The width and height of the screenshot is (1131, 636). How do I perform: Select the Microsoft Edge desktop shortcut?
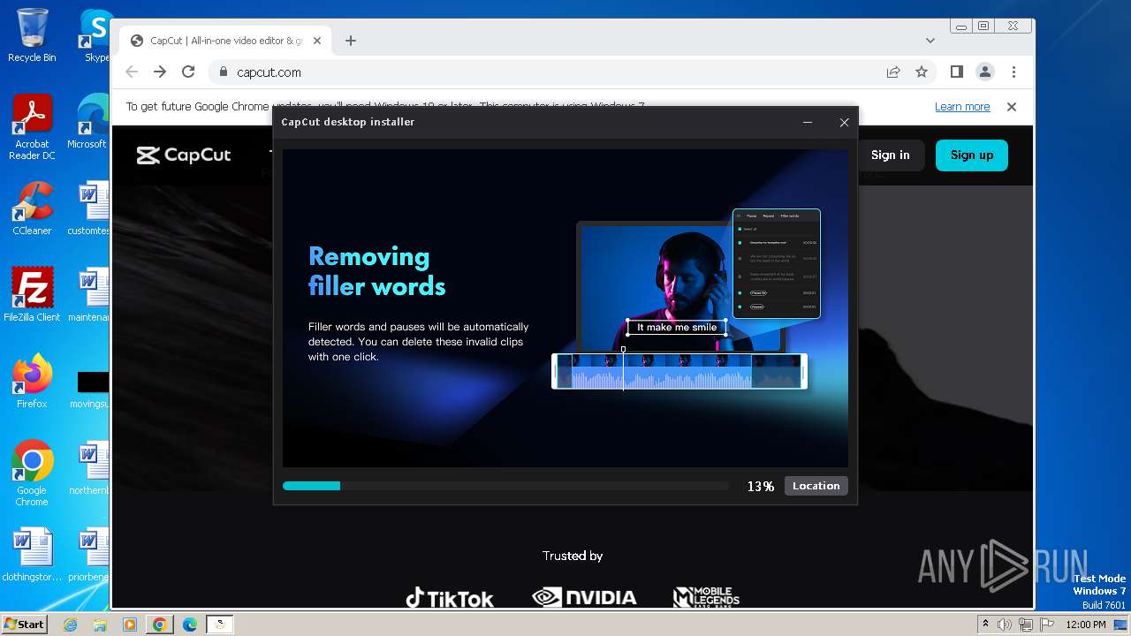[x=90, y=122]
